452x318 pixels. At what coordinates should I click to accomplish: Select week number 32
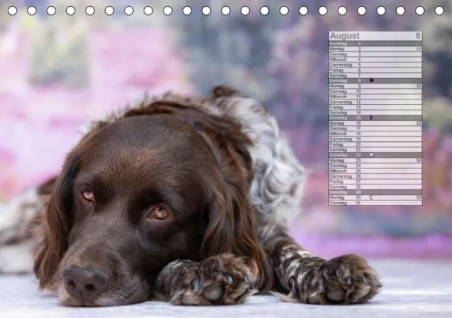point(419,86)
